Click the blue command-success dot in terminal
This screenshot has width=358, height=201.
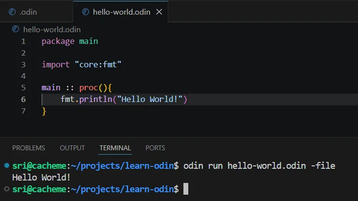pyautogui.click(x=7, y=165)
